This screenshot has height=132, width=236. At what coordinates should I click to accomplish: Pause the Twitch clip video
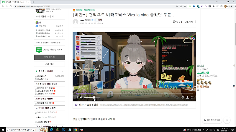click(77, 97)
